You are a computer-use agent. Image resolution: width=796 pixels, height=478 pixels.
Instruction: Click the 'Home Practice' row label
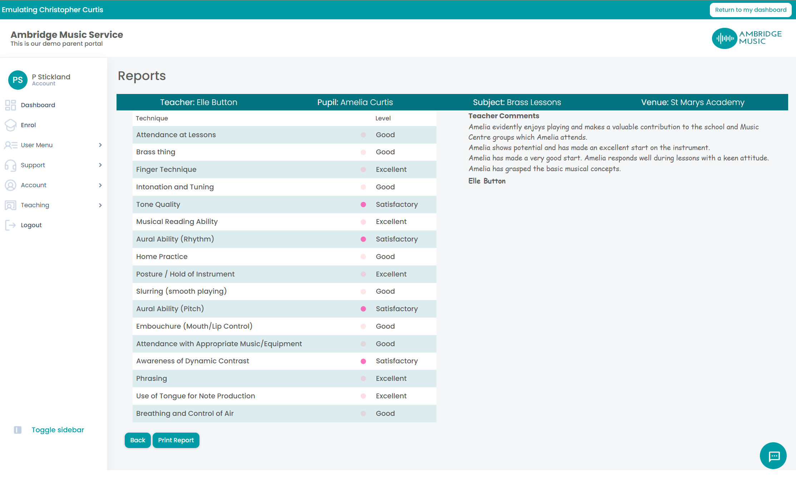[x=162, y=257]
